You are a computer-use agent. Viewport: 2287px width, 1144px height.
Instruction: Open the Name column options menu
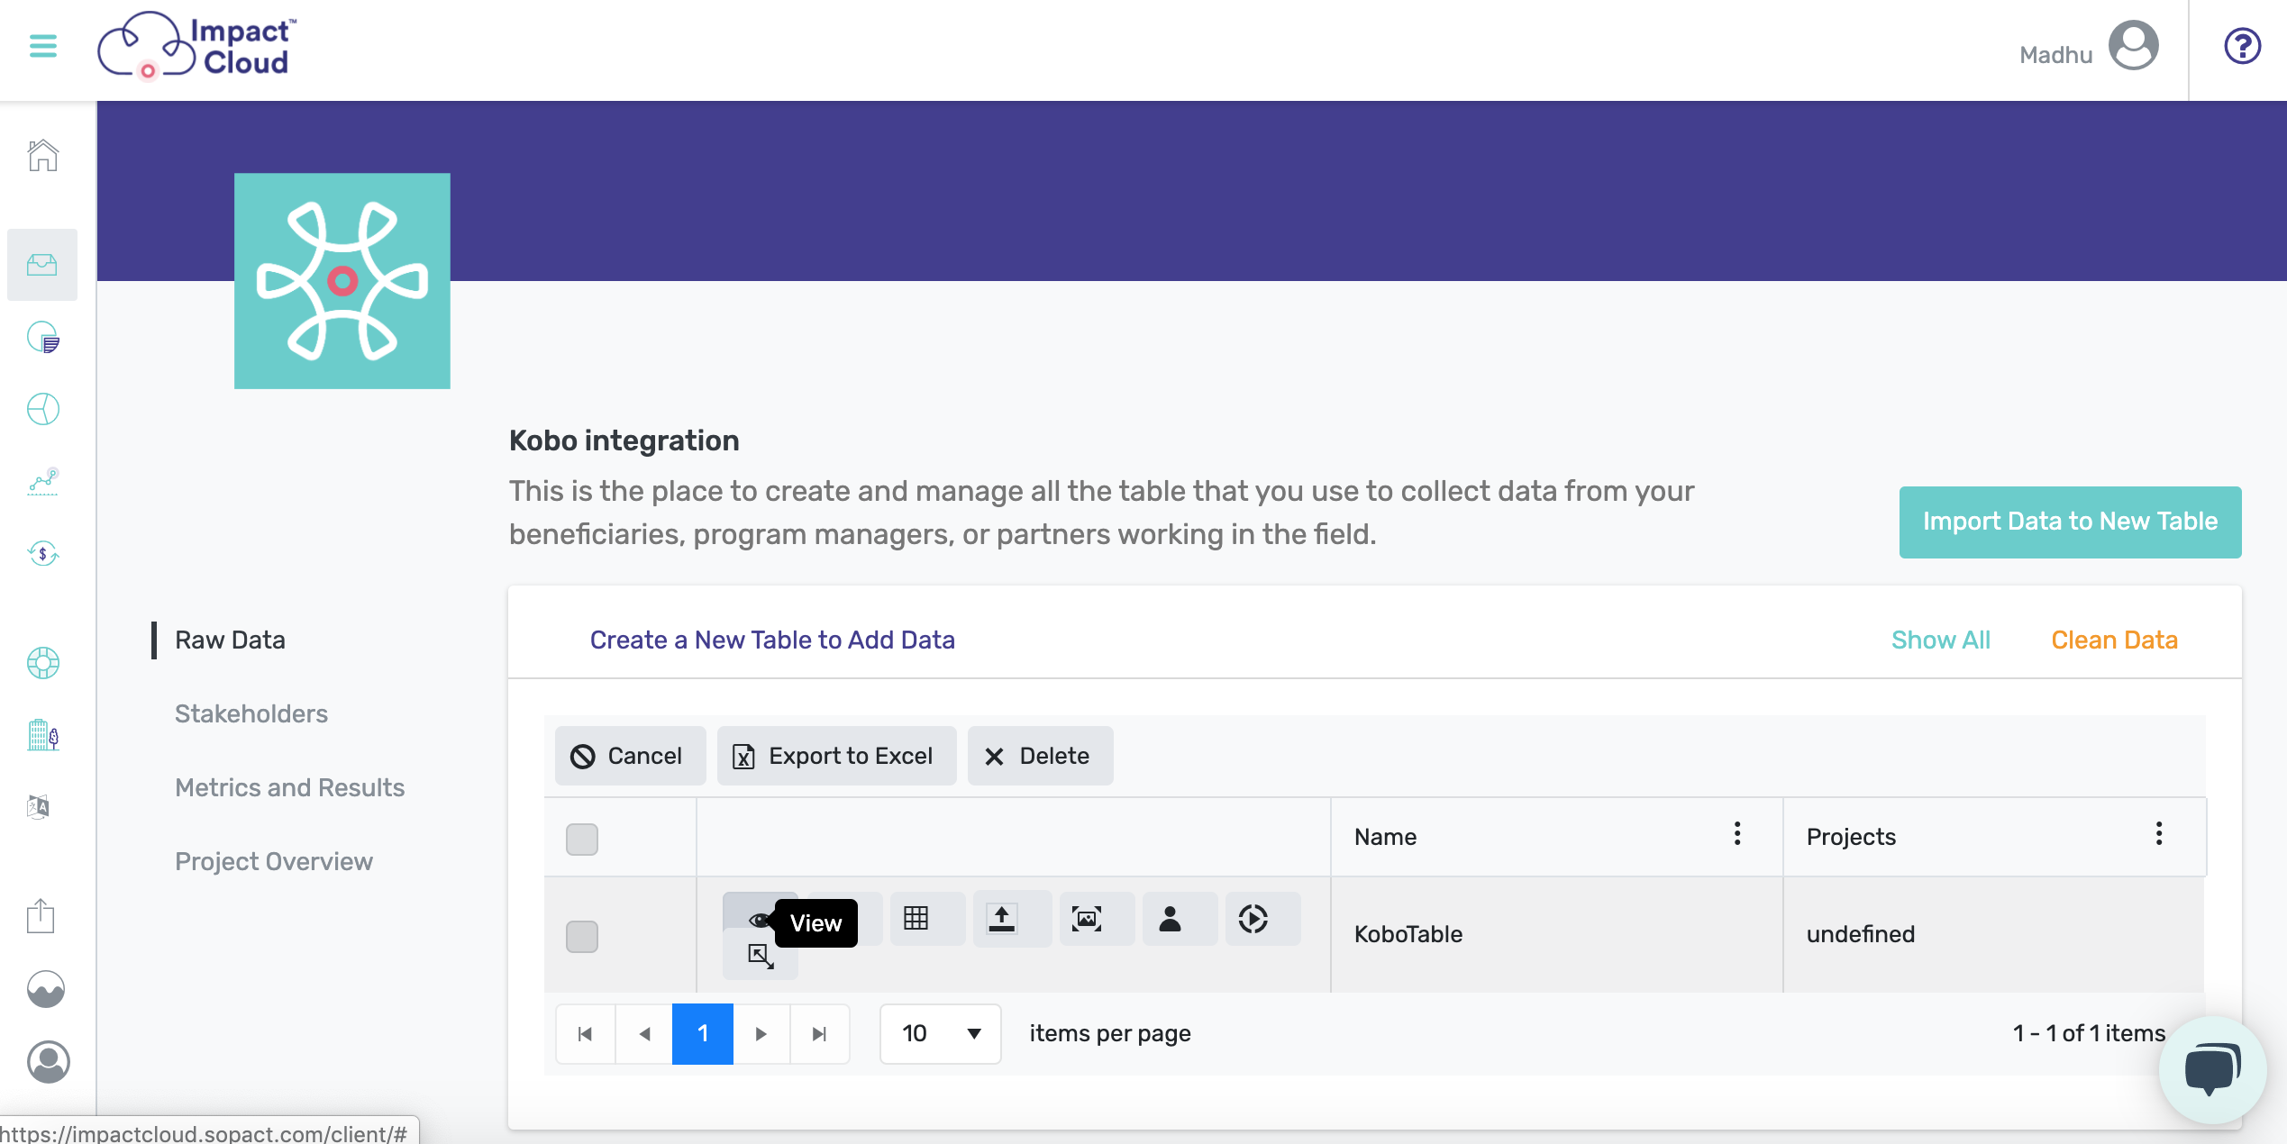coord(1737,834)
